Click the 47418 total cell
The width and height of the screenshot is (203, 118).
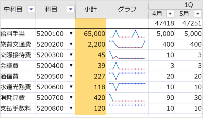[x=162, y=23]
